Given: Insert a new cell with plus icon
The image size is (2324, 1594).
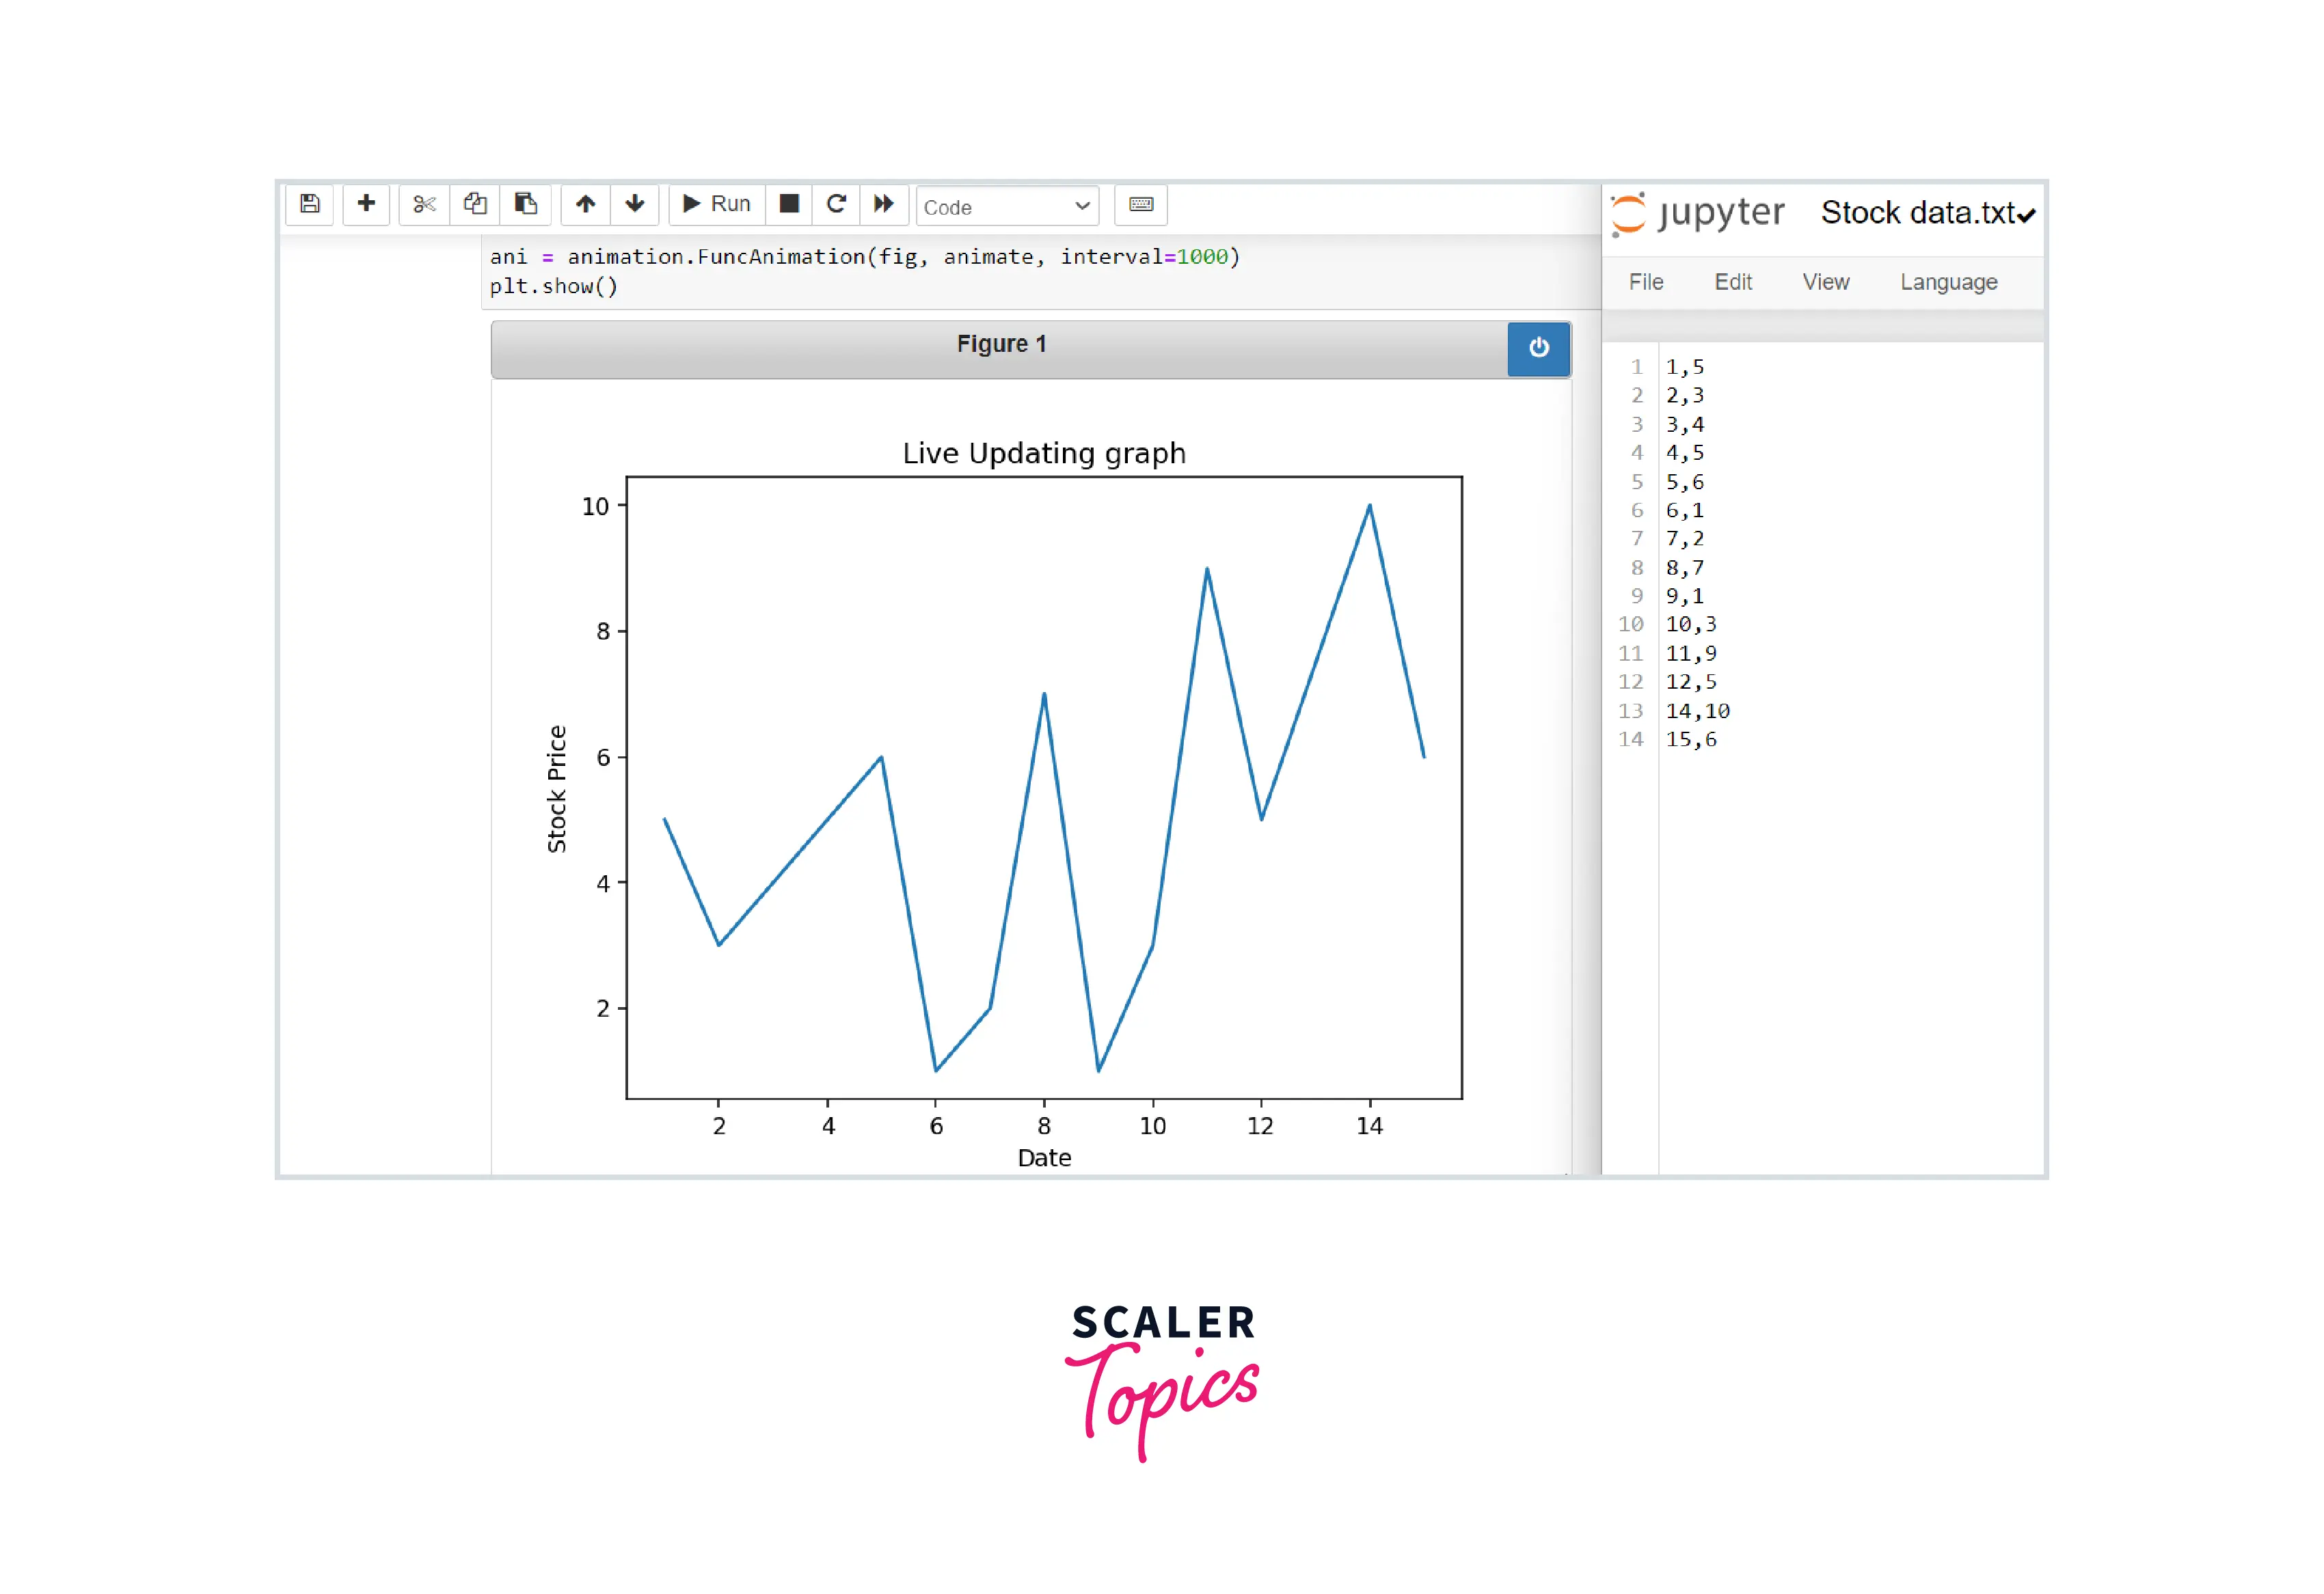Looking at the screenshot, I should (x=366, y=205).
